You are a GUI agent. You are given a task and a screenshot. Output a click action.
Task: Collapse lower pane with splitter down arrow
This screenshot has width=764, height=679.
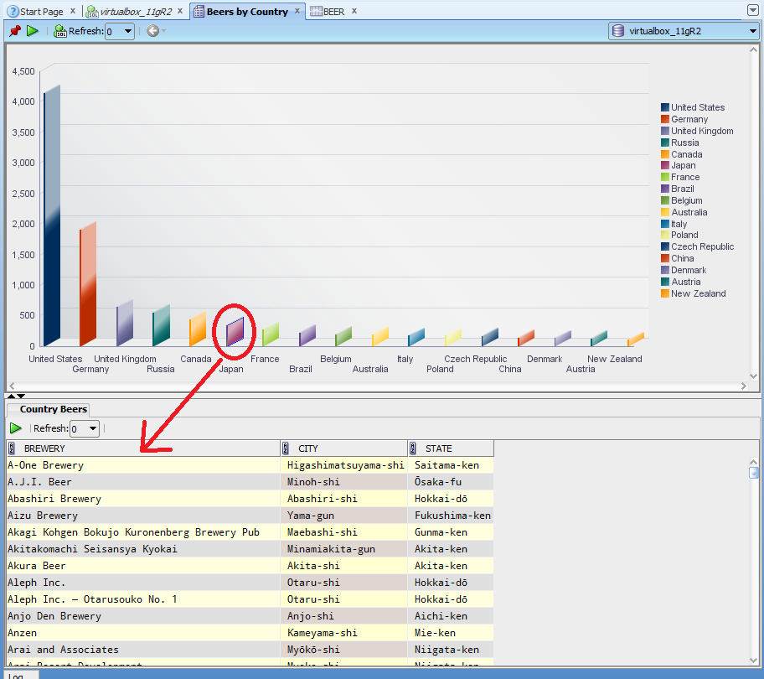point(21,396)
